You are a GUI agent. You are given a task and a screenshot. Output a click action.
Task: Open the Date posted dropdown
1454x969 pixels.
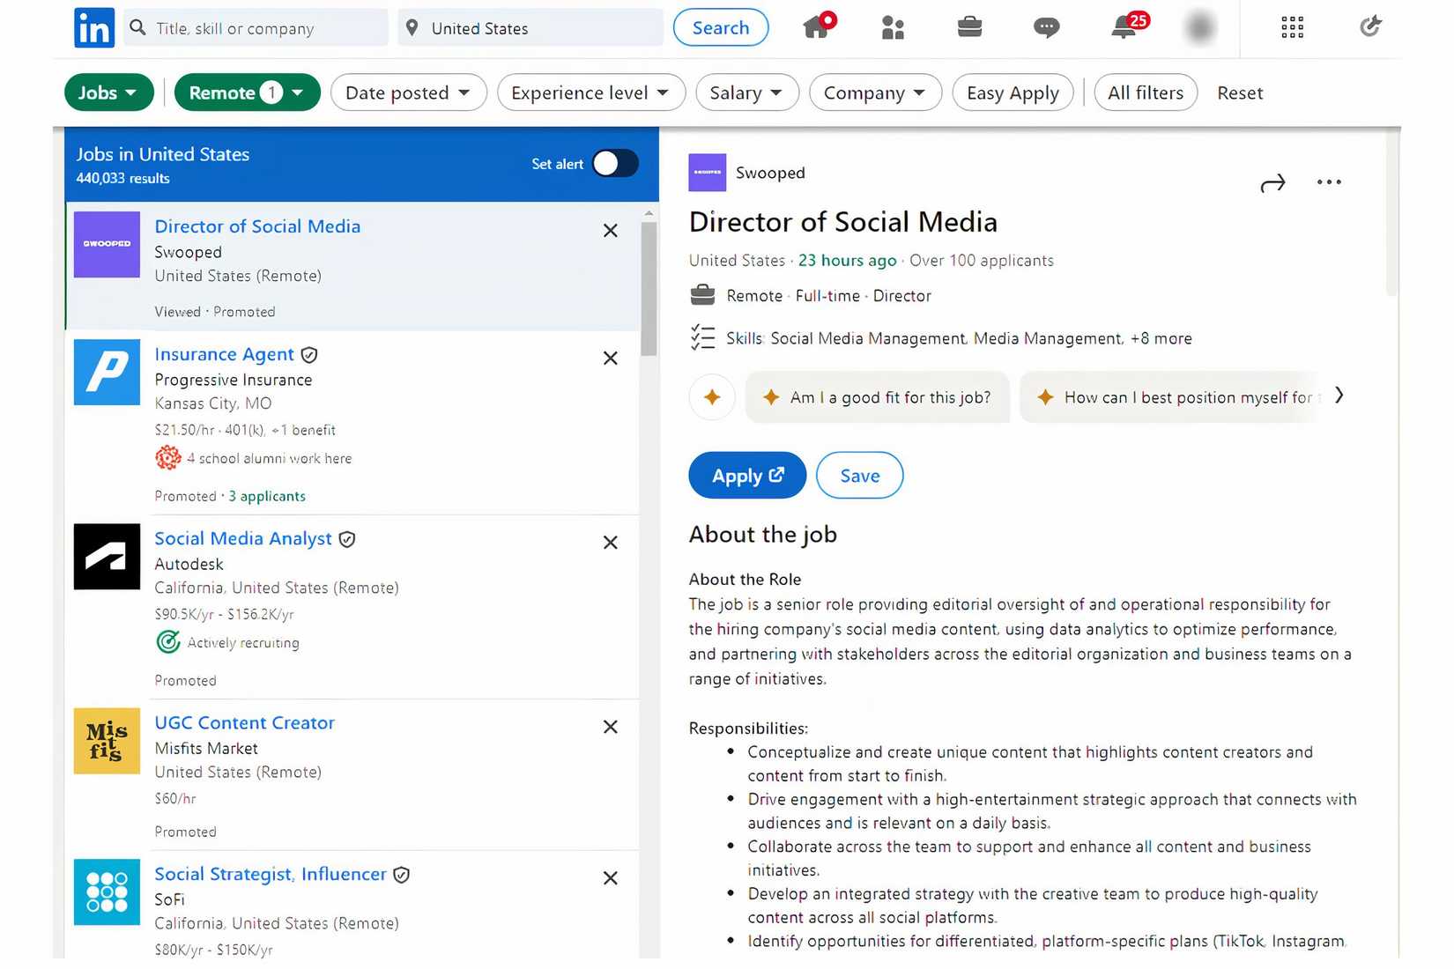click(x=408, y=92)
